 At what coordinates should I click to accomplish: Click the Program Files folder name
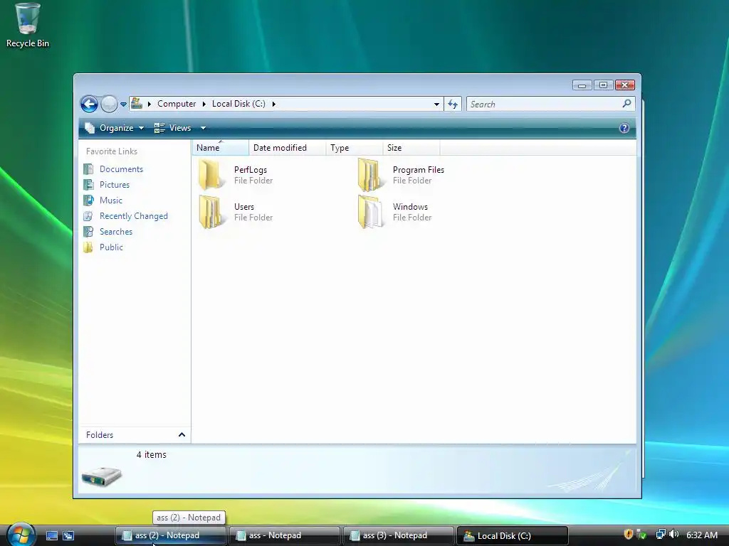point(418,170)
